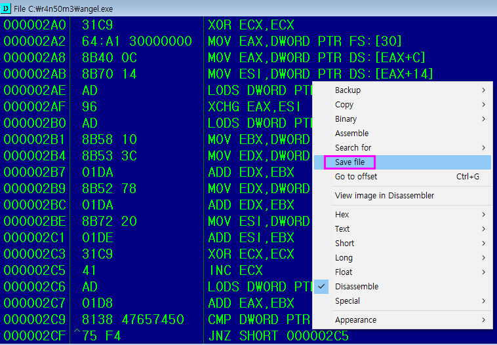Click hex bytes 8B52 78

pyautogui.click(x=109, y=189)
